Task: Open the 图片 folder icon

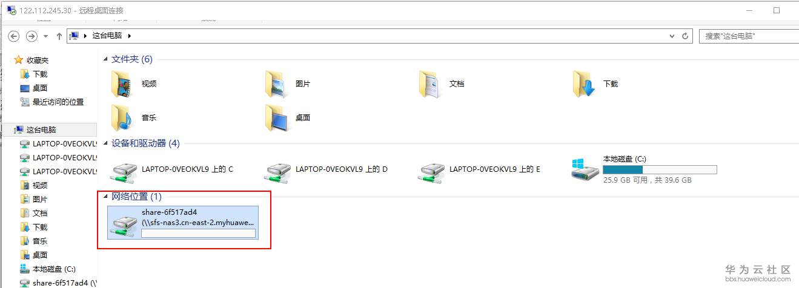Action: 276,84
